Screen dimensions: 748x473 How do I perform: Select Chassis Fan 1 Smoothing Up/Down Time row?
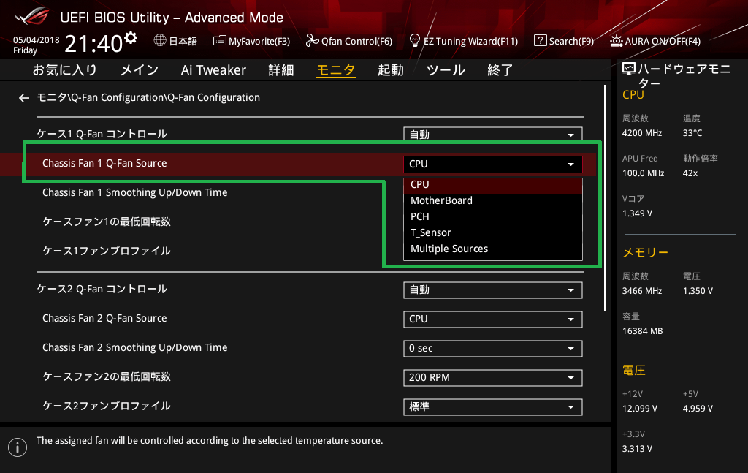[135, 193]
